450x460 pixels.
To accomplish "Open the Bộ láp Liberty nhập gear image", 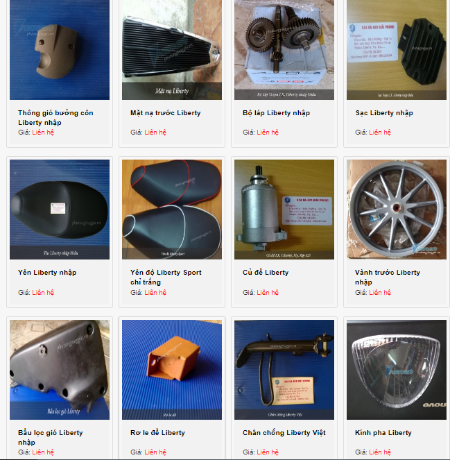I will [x=284, y=50].
